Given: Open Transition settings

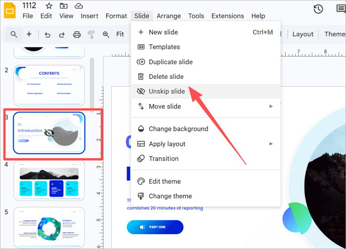Looking at the screenshot, I should point(206,158).
